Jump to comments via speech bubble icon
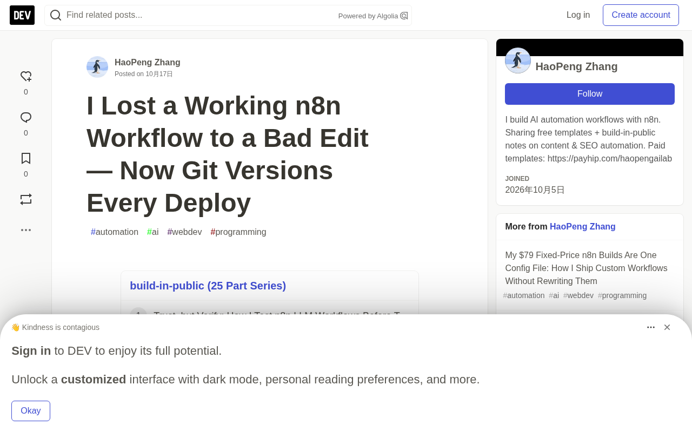This screenshot has height=432, width=692. tap(26, 118)
